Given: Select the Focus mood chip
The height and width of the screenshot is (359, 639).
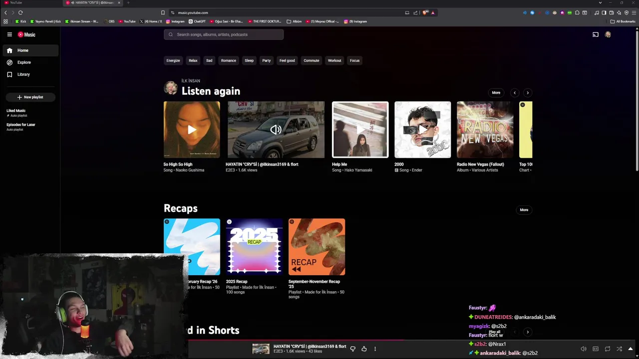Looking at the screenshot, I should pyautogui.click(x=355, y=60).
